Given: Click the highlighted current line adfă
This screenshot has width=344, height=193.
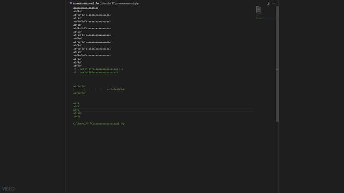Looking at the screenshot, I should click(76, 110).
